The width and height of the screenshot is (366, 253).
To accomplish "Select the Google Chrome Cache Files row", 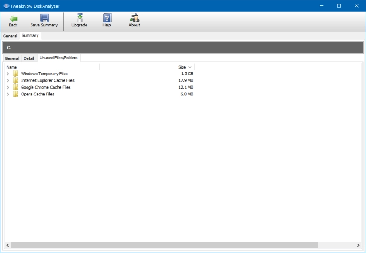I will click(x=100, y=87).
